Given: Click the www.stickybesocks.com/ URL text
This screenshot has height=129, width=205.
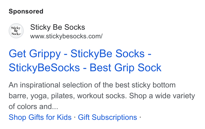Looking at the screenshot, I should (66, 36).
